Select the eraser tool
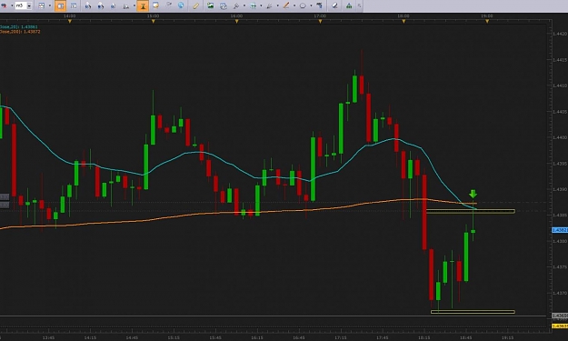 tap(334, 5)
